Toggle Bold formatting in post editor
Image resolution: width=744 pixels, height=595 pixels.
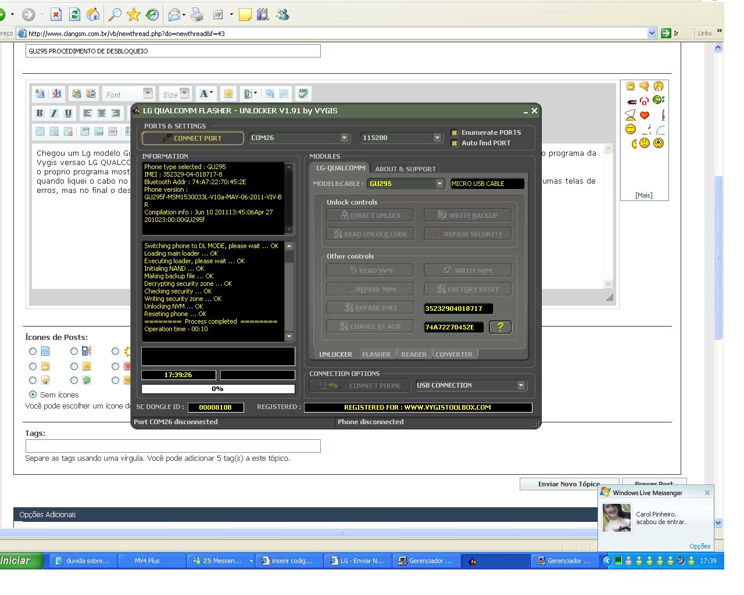(x=40, y=113)
